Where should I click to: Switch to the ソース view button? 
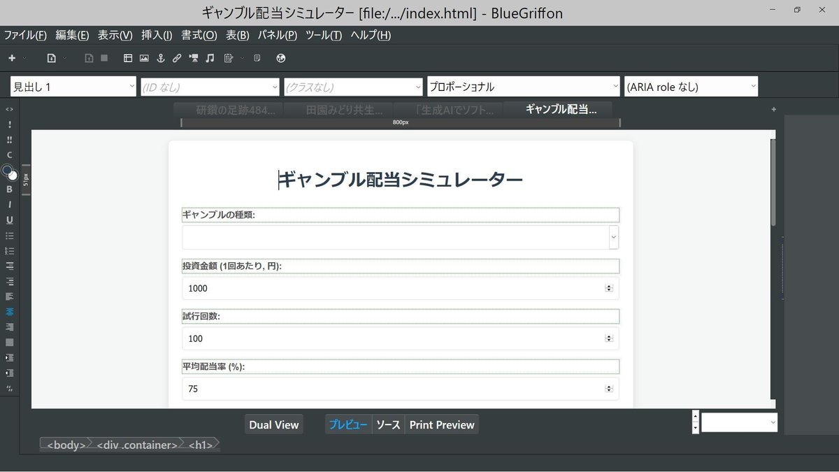pyautogui.click(x=388, y=424)
